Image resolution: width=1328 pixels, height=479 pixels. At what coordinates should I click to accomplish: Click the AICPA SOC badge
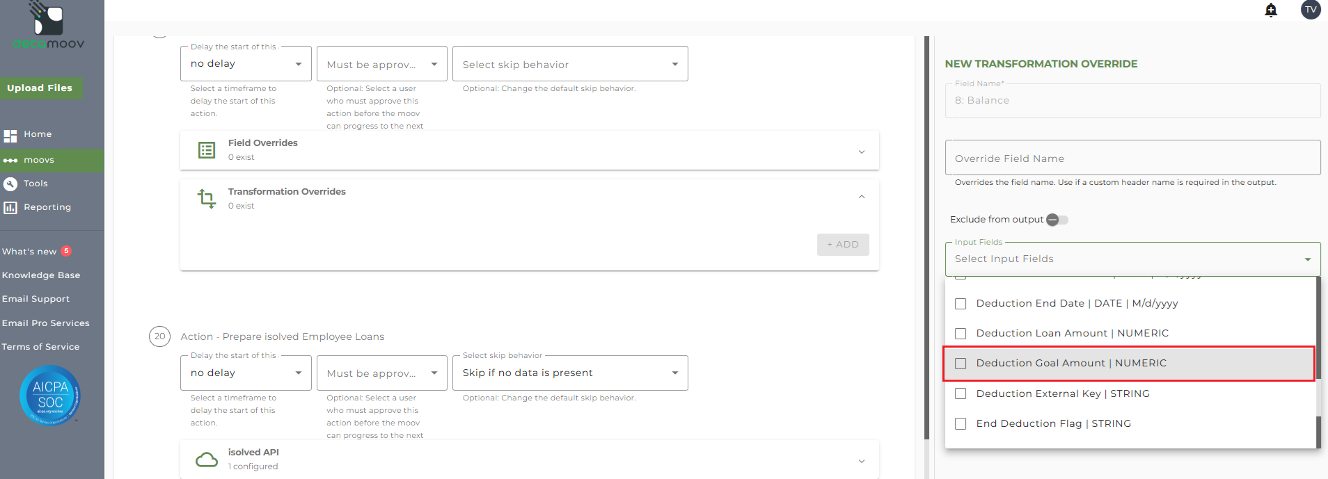[50, 396]
